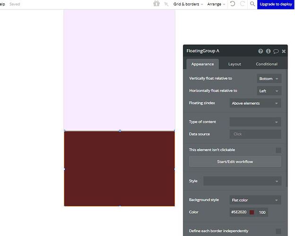This screenshot has height=236, width=295.
Task: Click the property panel scrollbar
Action: coord(286,128)
